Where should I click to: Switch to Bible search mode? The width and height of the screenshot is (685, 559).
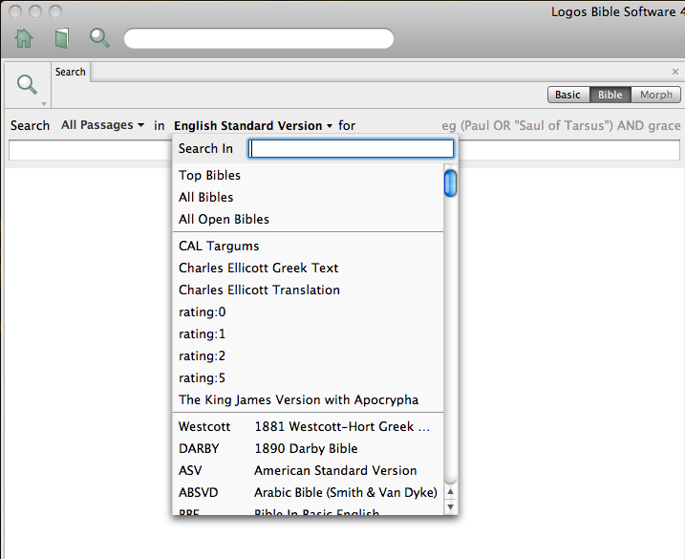(610, 95)
